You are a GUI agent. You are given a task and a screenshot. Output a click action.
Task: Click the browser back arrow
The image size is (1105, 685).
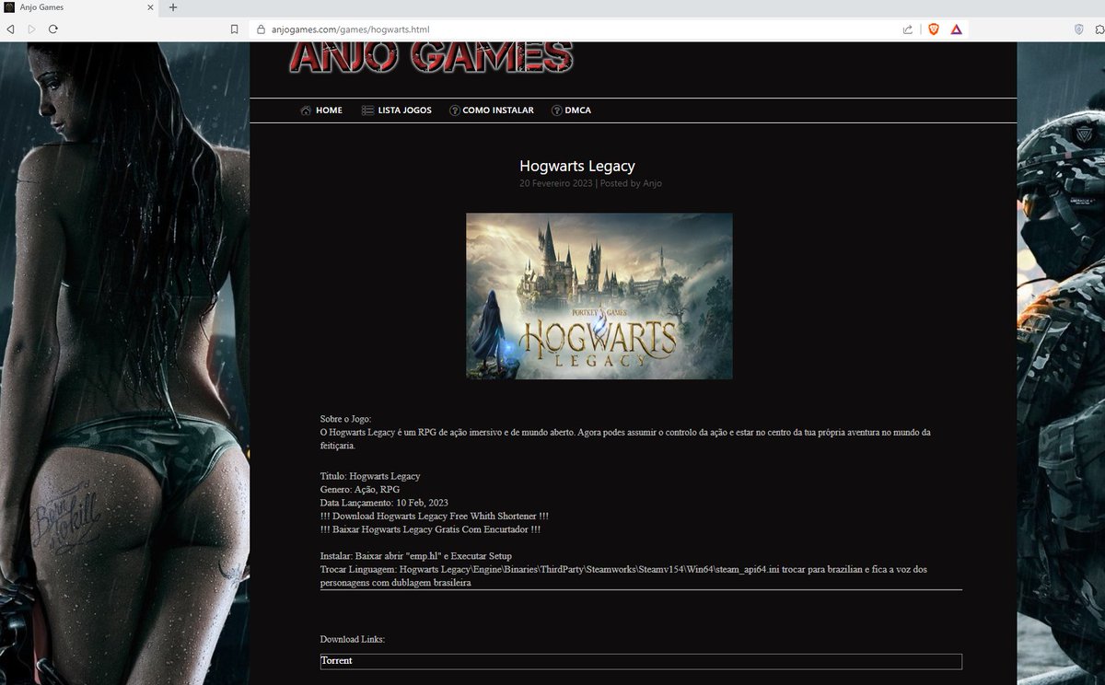[x=10, y=29]
